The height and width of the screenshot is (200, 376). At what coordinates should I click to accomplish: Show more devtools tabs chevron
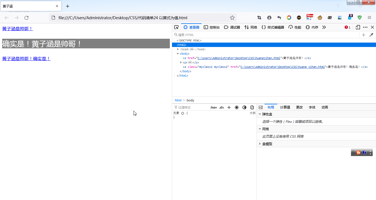324,27
